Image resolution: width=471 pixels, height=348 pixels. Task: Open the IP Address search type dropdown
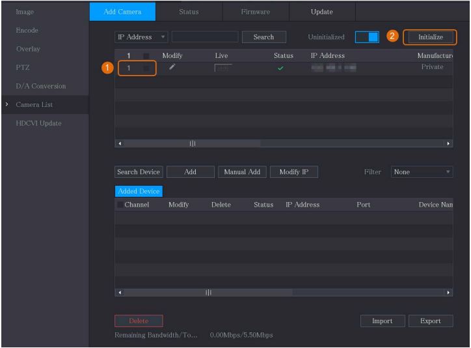[x=141, y=37]
